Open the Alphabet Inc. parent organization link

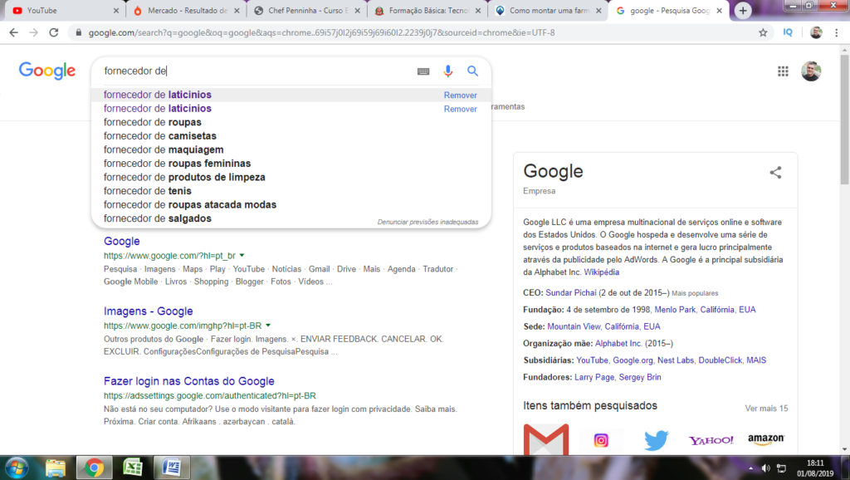click(618, 343)
